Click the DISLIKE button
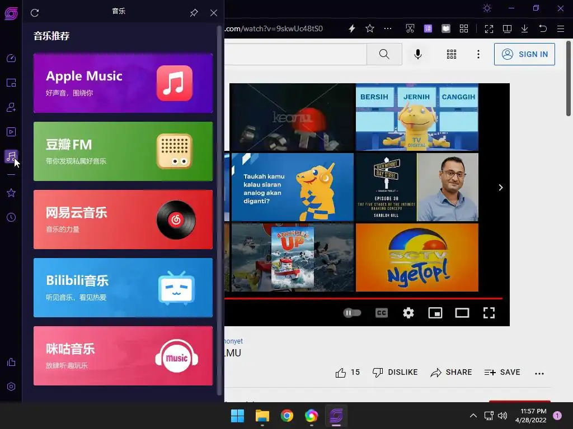 [394, 373]
